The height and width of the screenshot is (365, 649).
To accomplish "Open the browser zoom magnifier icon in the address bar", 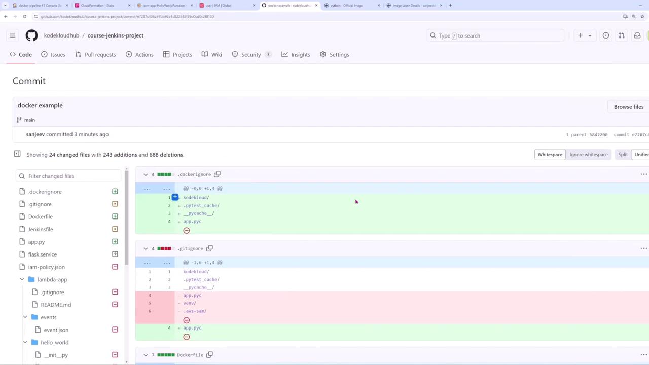I will click(634, 16).
